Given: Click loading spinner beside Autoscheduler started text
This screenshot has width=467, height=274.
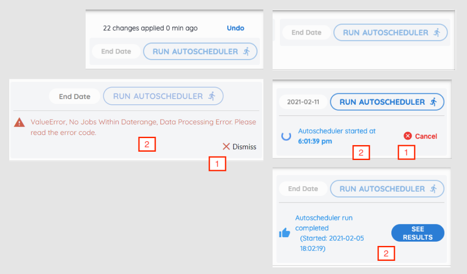Looking at the screenshot, I should 286,136.
